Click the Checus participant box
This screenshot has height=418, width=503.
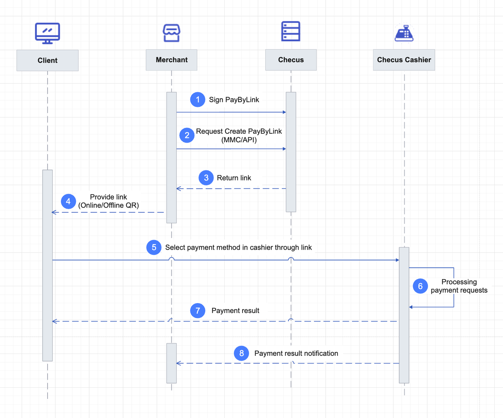click(x=291, y=60)
